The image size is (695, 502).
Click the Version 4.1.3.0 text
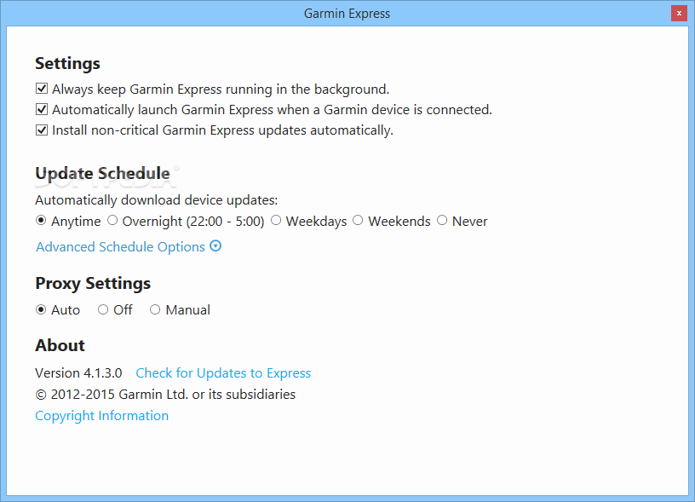[x=78, y=373]
